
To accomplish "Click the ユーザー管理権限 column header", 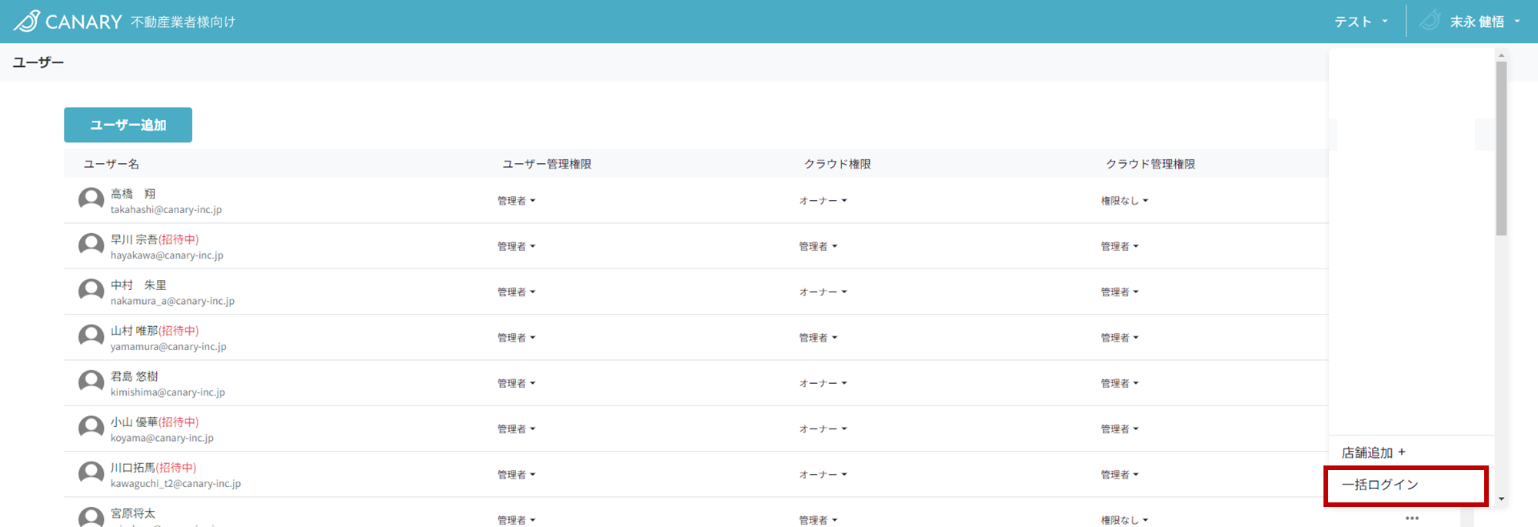I will coord(547,164).
